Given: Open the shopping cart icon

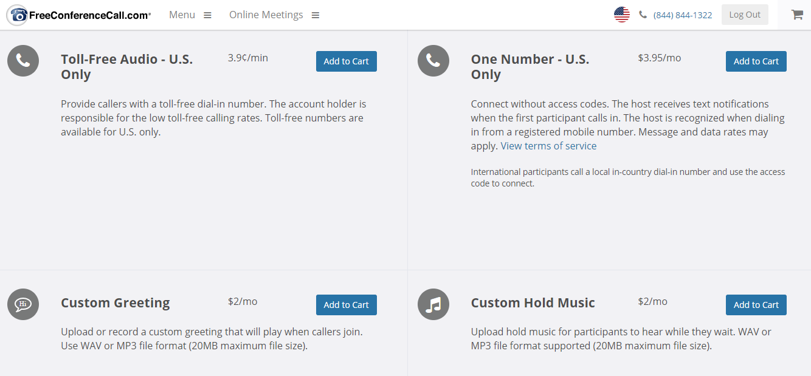Looking at the screenshot, I should pyautogui.click(x=797, y=15).
